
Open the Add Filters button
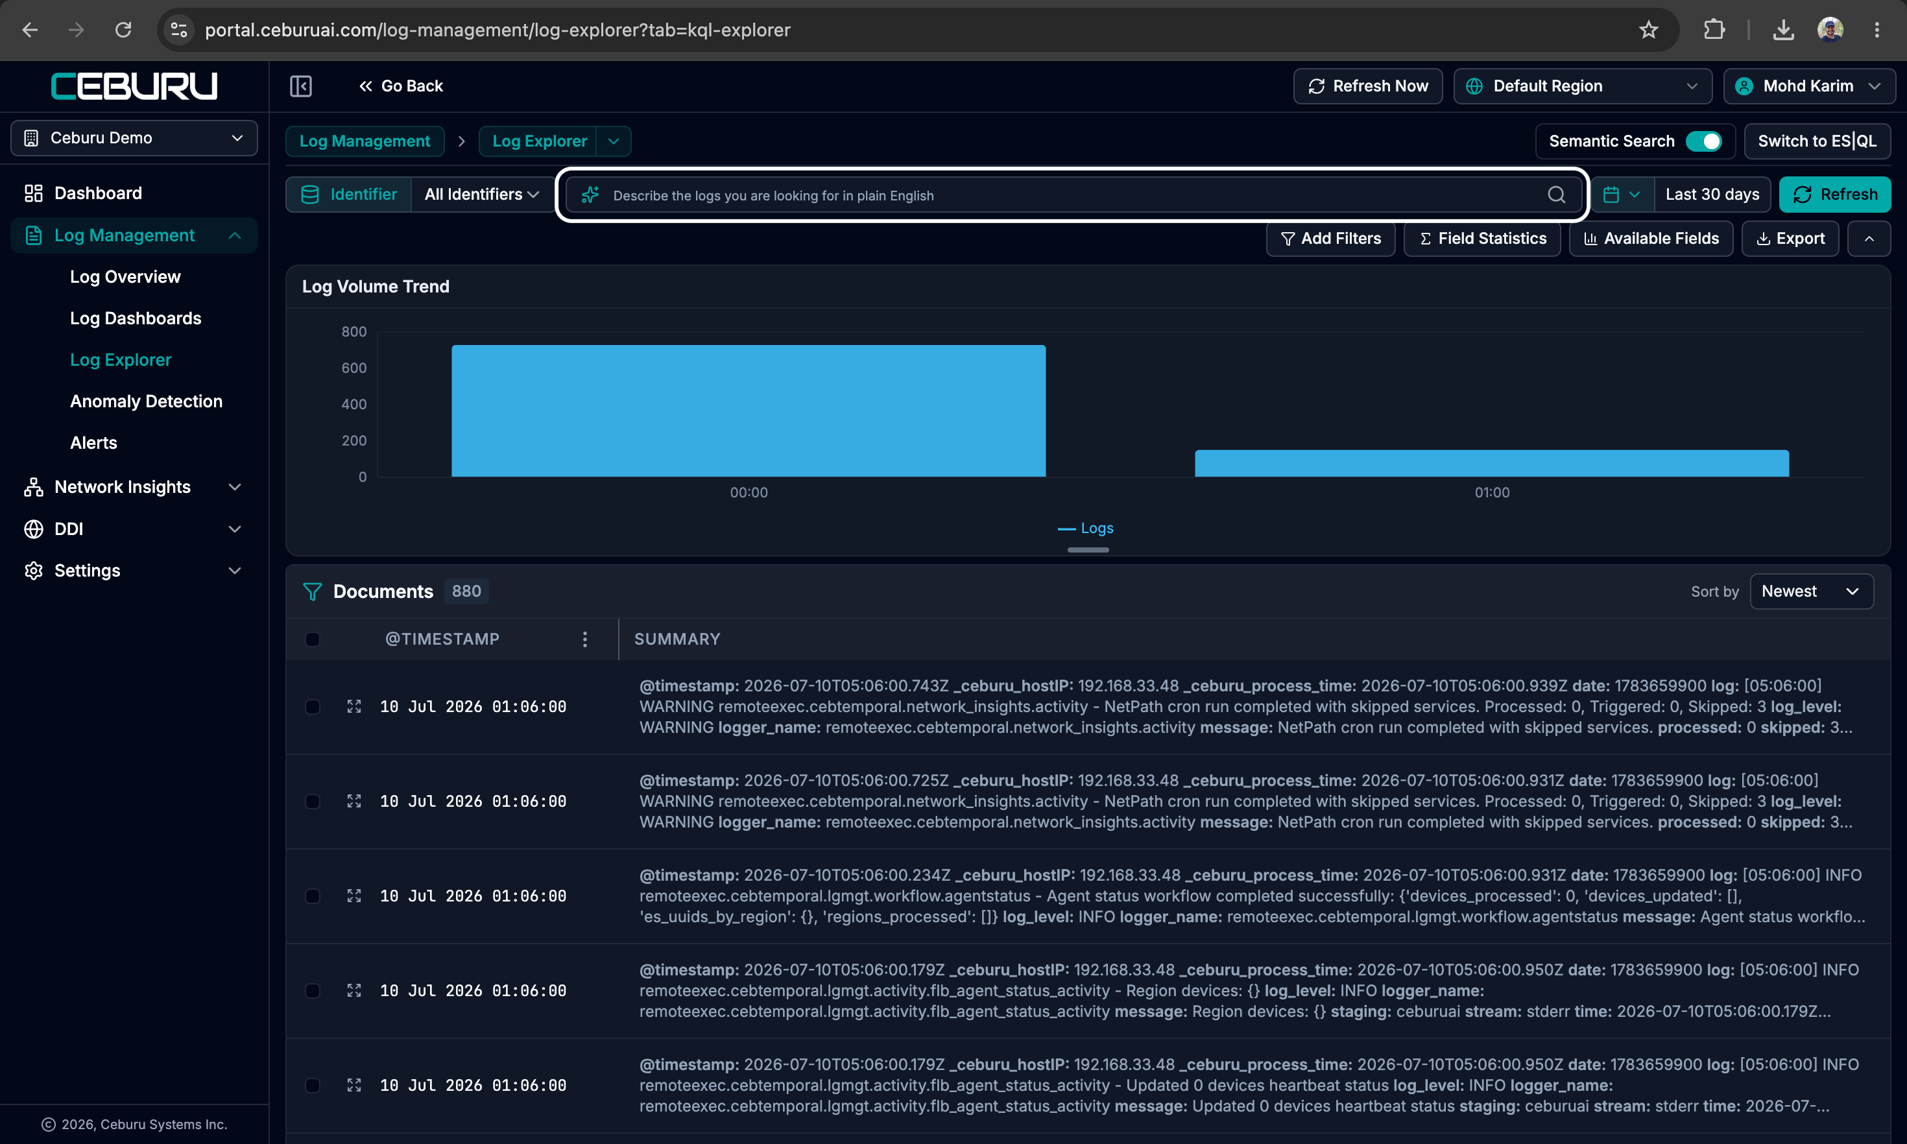click(1330, 239)
